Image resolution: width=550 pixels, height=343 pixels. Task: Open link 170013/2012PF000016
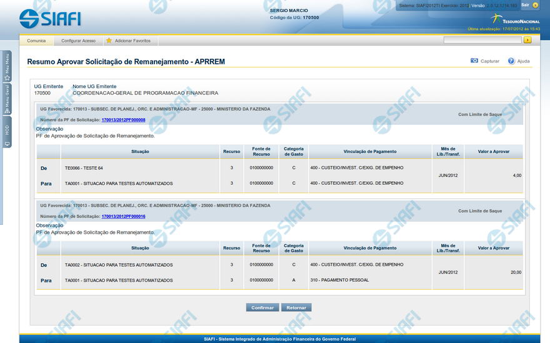click(123, 216)
